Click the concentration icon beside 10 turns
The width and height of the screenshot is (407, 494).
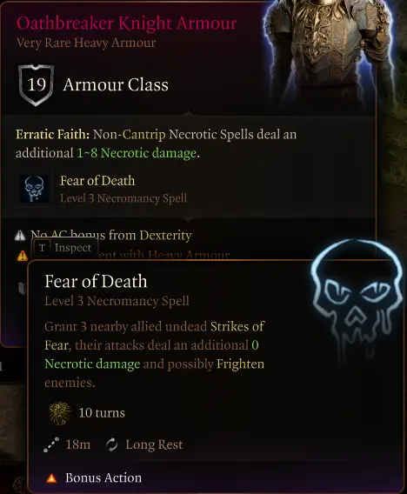[x=59, y=413]
